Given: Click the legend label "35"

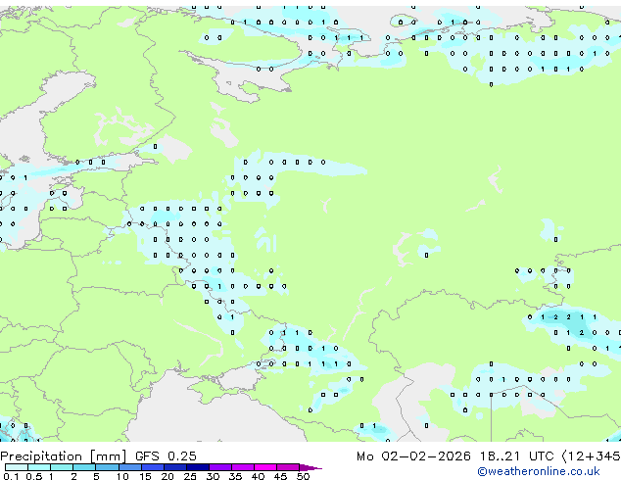Looking at the screenshot, I should coord(235,476).
